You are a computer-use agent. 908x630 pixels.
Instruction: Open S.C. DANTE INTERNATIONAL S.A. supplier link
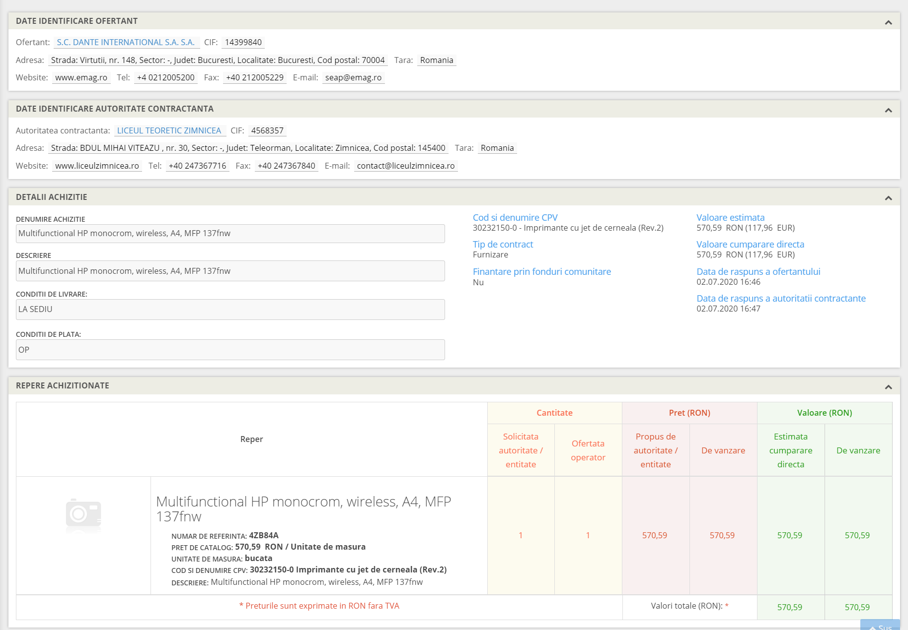click(126, 42)
